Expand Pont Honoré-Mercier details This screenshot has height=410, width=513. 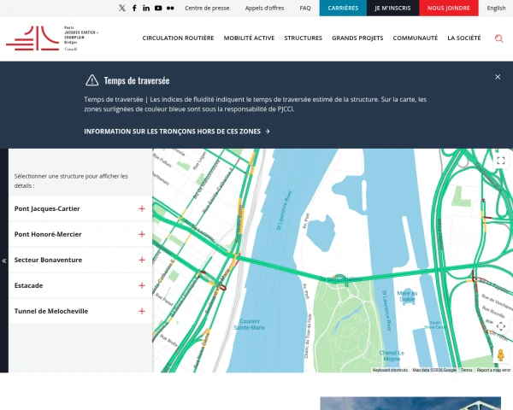(142, 234)
